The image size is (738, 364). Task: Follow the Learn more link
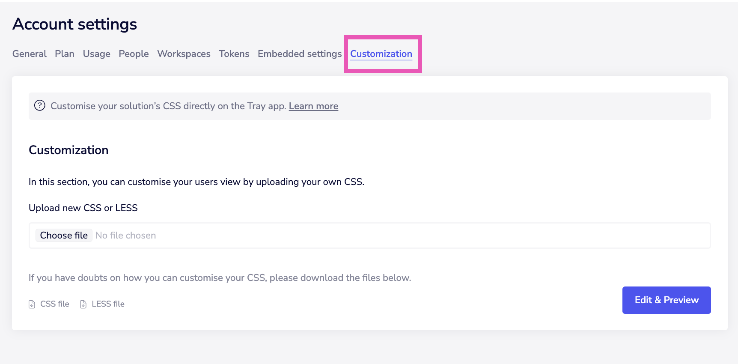coord(313,106)
